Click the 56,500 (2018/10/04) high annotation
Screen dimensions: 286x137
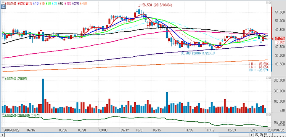click(157, 5)
